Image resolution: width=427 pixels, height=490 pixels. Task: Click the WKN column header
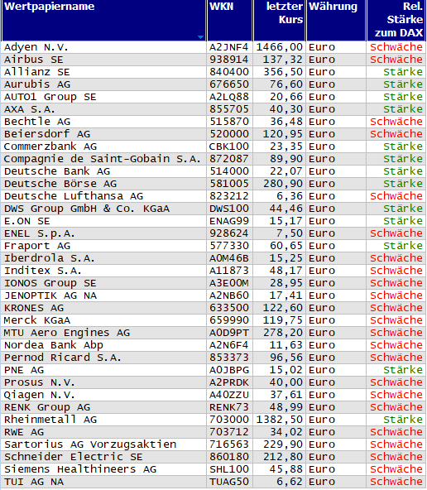coord(229,21)
